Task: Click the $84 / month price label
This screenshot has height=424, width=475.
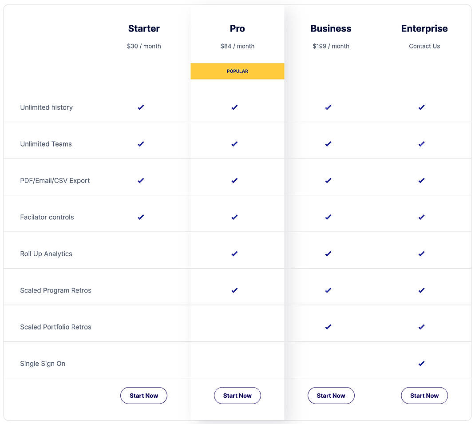Action: pyautogui.click(x=237, y=46)
